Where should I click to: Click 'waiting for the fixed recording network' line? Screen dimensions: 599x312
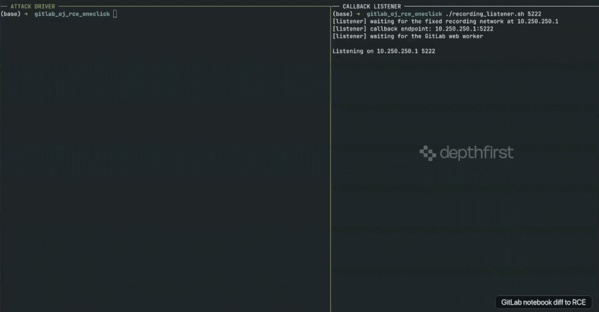pos(445,21)
